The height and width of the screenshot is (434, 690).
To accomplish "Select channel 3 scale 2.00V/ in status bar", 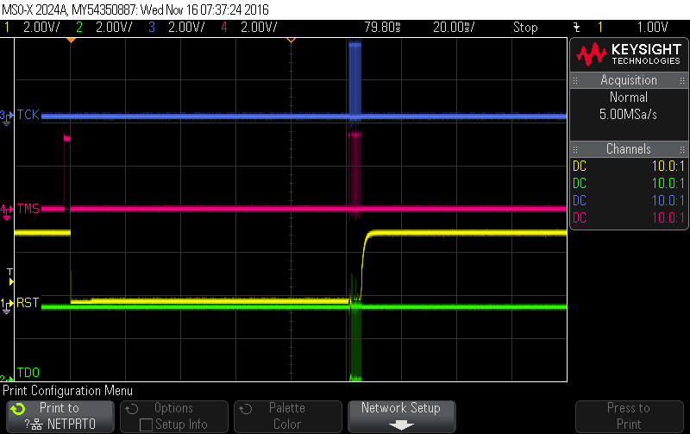I will tap(186, 28).
